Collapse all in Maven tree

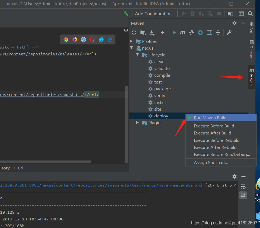(x=218, y=33)
